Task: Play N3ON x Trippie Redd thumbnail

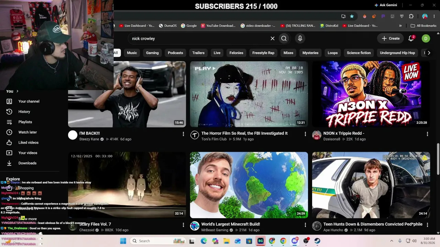Action: tap(371, 94)
